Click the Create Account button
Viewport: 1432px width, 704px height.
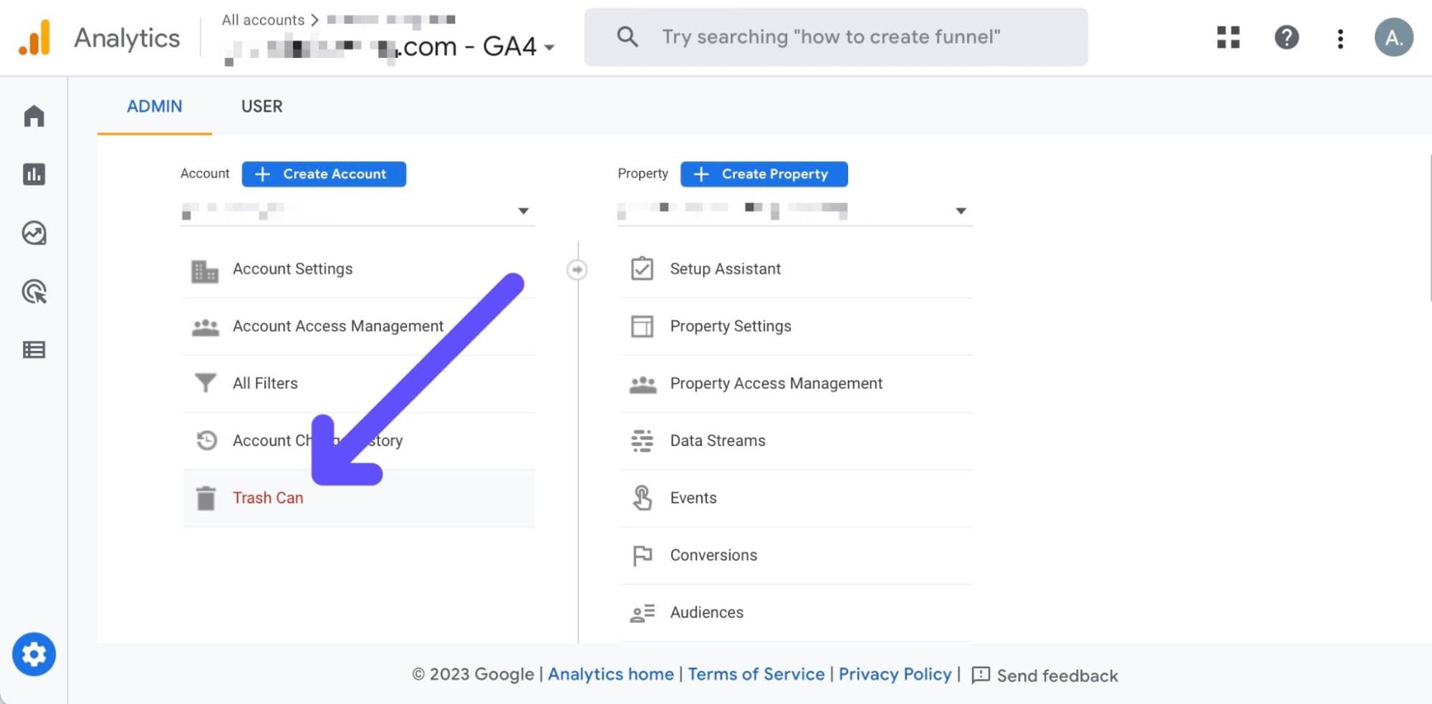(x=323, y=173)
